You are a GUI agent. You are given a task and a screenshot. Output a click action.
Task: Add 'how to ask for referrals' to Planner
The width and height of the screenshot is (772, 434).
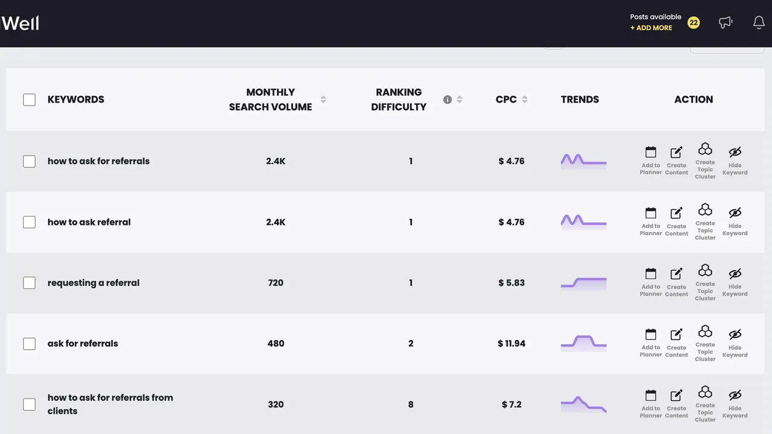tap(650, 160)
